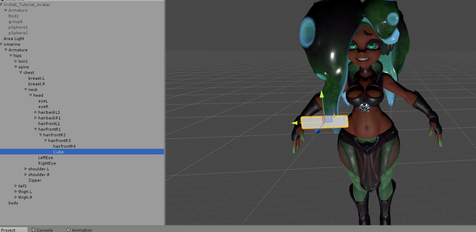Select the Animation tab clock icon

[x=68, y=230]
